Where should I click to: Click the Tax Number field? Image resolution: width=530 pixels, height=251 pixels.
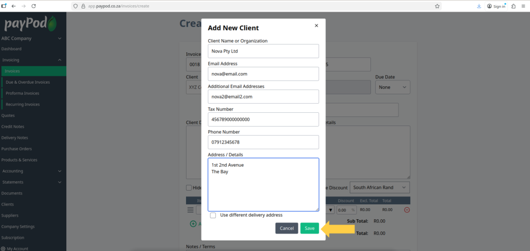point(263,119)
